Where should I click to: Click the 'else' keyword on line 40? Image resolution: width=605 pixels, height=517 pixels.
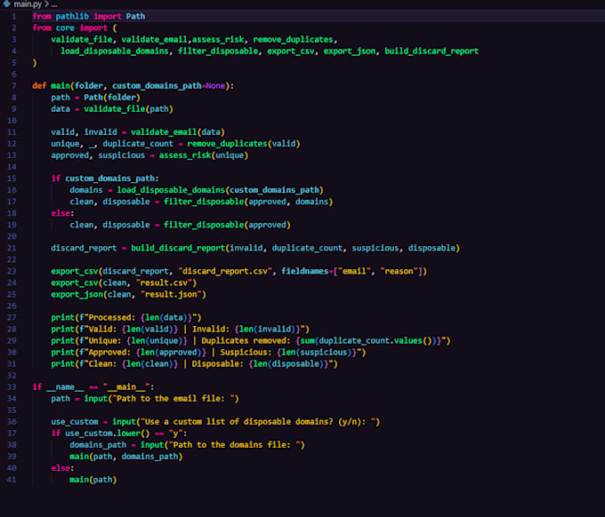[x=60, y=468]
